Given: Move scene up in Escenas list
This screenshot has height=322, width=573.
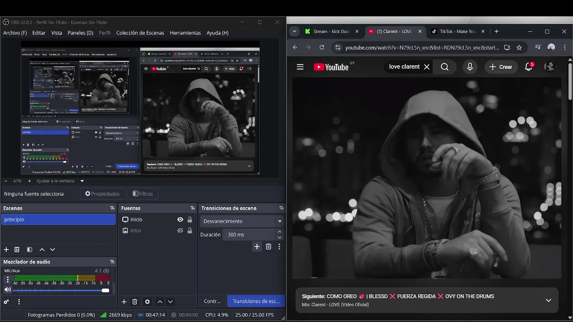Looking at the screenshot, I should click(42, 250).
